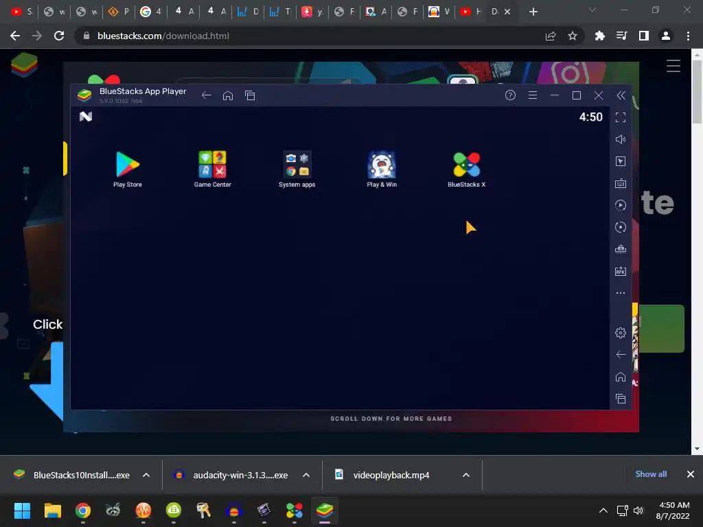The image size is (703, 527).
Task: Open Chrome three-dot menu
Action: point(688,36)
